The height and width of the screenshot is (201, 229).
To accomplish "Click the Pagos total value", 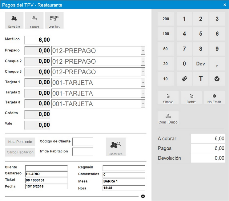I will coord(208,148).
